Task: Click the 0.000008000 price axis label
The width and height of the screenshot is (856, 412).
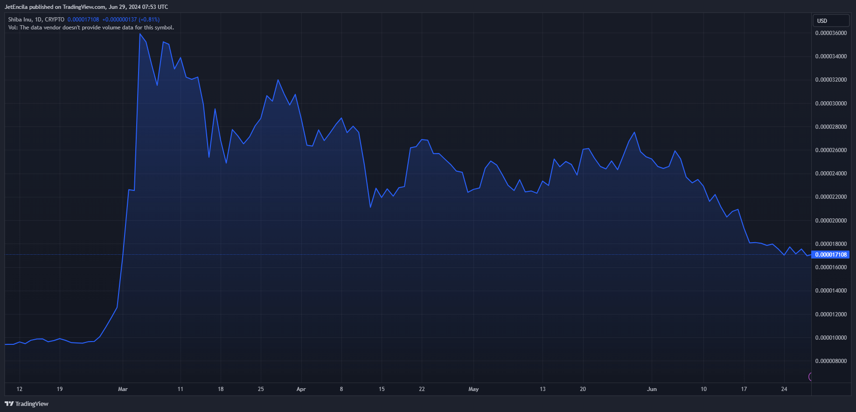Action: click(x=831, y=361)
